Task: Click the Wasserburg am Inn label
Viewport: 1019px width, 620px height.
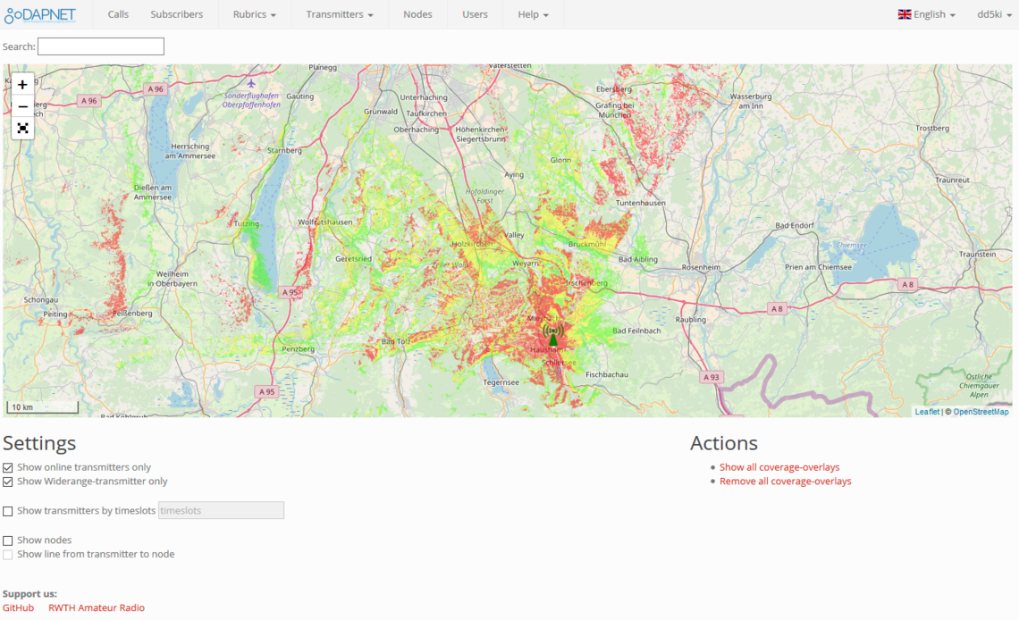Action: 751,101
